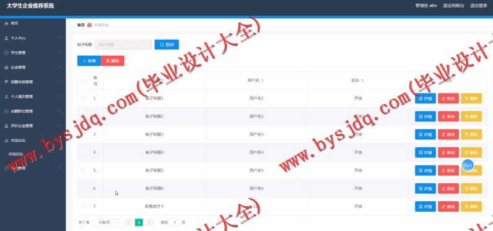Click 修改 for row 帖子标题6
This screenshot has width=493, height=231.
click(448, 188)
